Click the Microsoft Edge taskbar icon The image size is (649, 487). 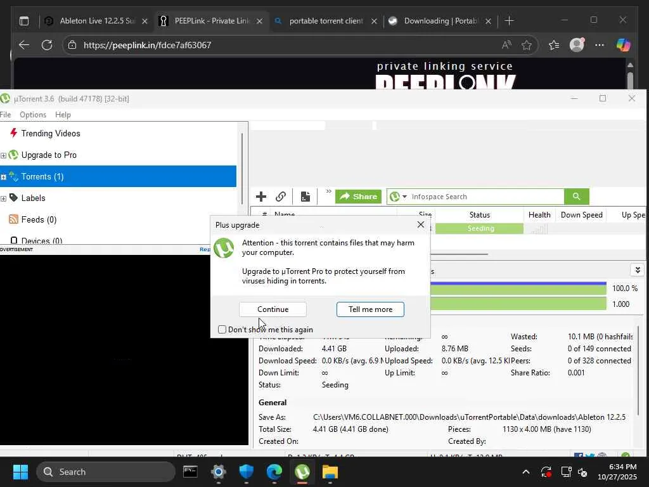pos(274,471)
